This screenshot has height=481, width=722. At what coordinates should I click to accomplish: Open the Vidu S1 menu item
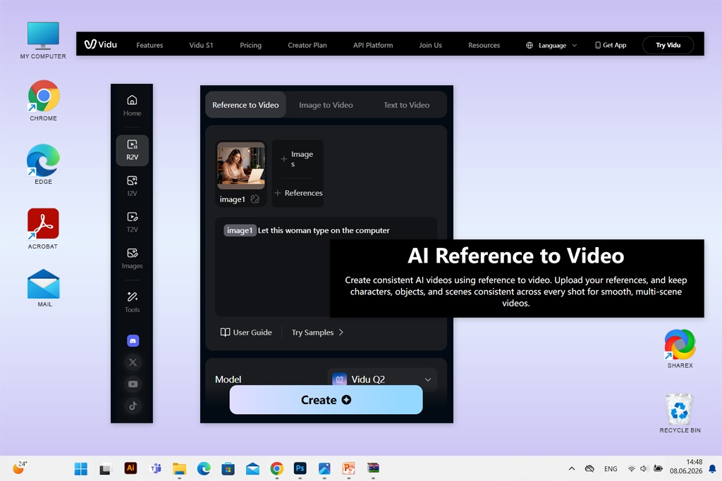click(x=201, y=45)
